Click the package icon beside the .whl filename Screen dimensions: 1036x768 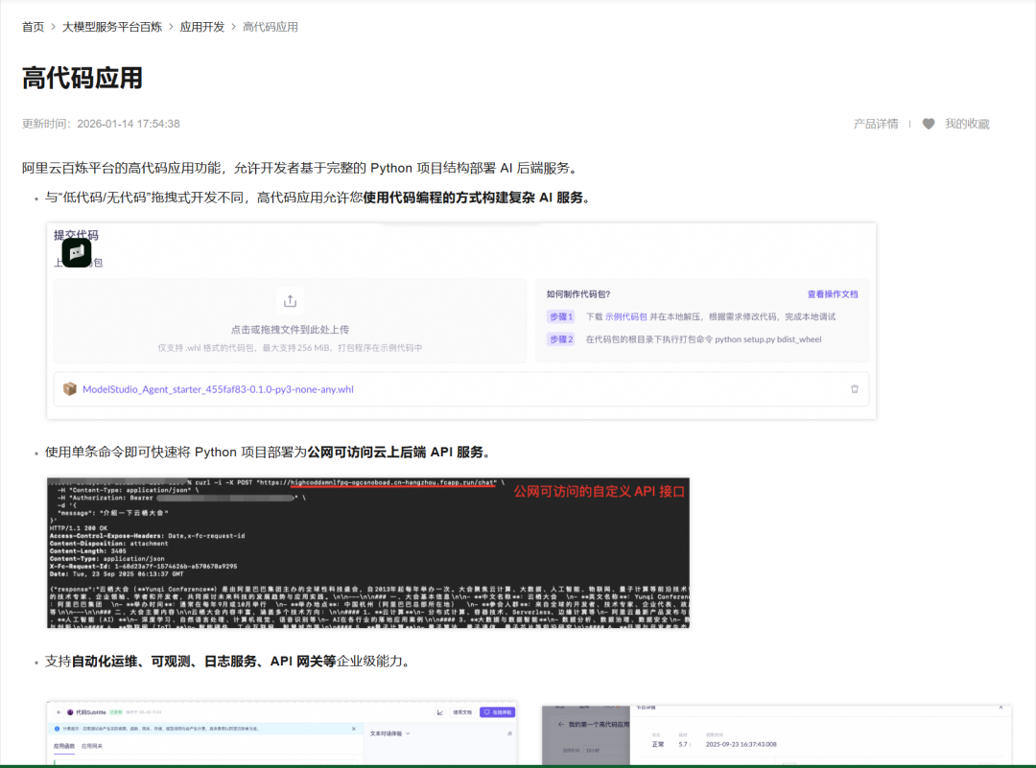70,388
